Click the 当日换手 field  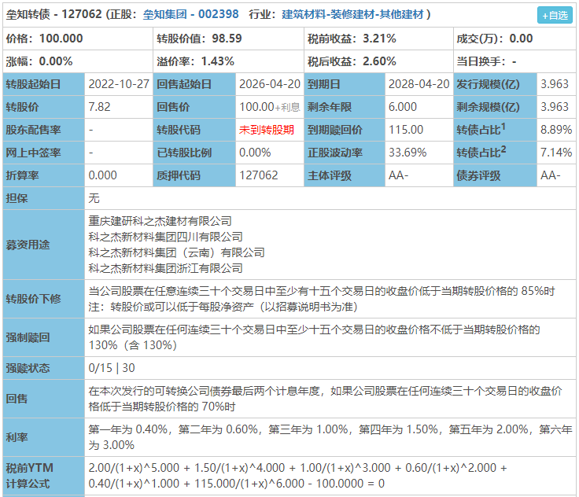click(x=514, y=61)
